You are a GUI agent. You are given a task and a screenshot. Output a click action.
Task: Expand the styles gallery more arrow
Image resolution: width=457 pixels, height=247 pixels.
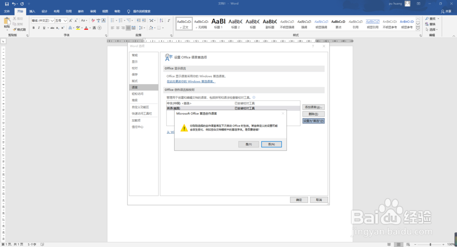point(418,29)
